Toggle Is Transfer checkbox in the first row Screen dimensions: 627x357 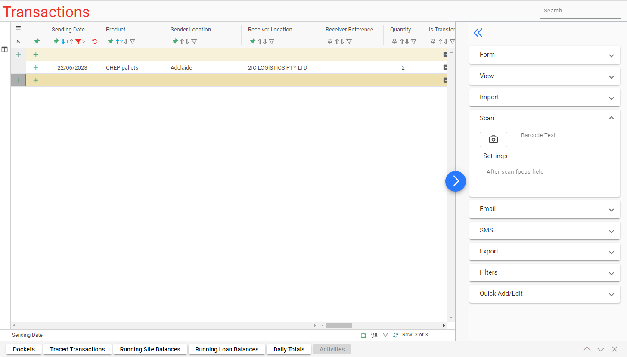(446, 55)
